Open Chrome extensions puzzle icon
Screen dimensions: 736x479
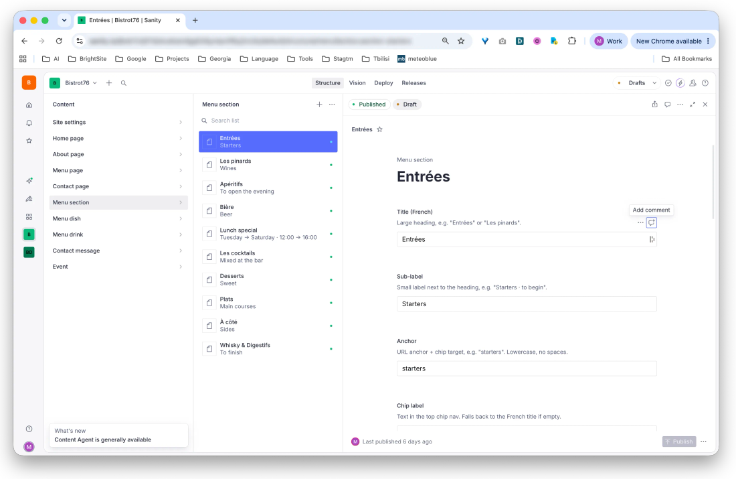[x=571, y=41]
